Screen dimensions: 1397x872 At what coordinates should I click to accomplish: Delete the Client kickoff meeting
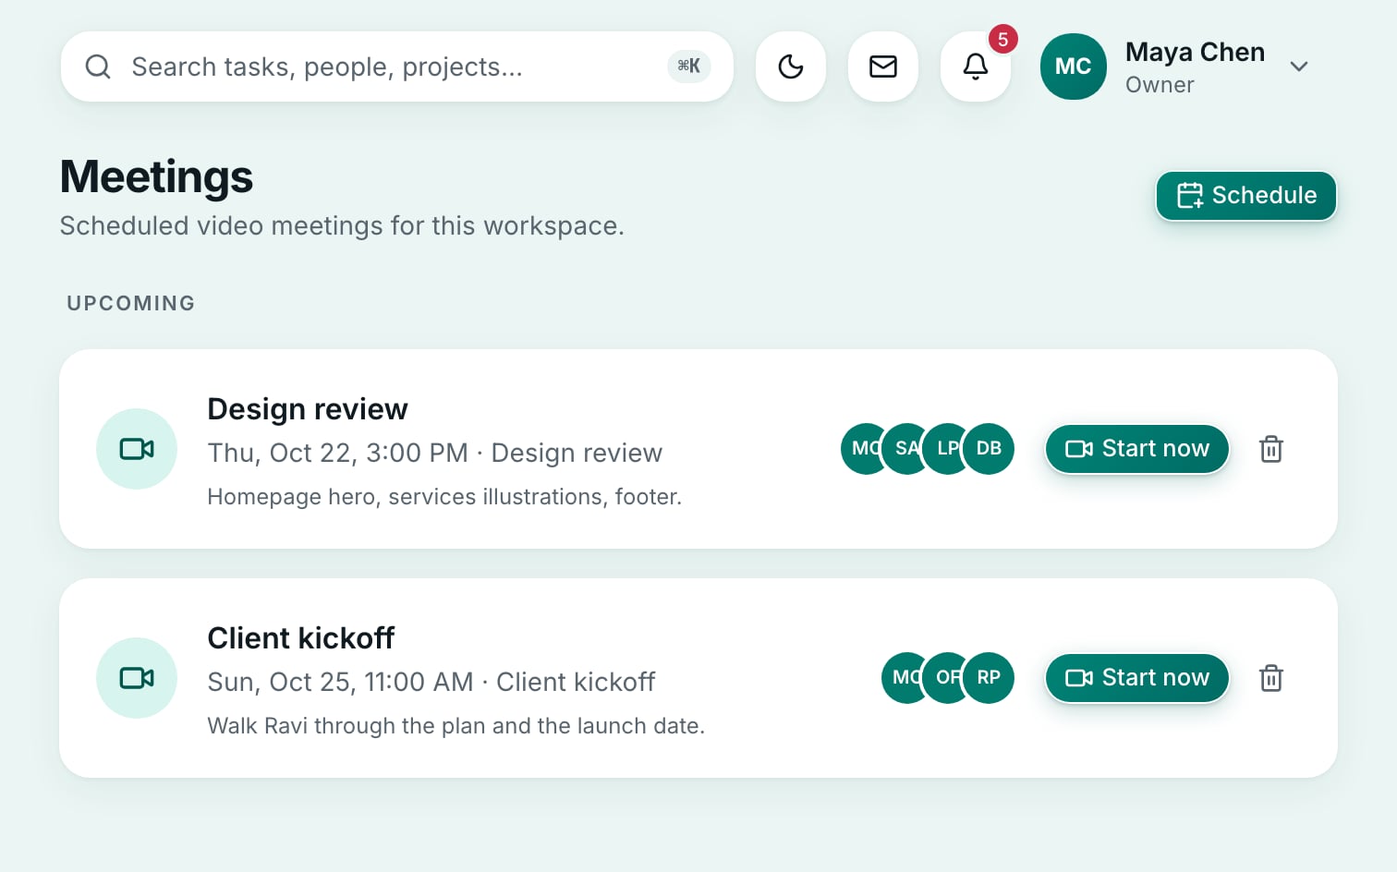1271,678
